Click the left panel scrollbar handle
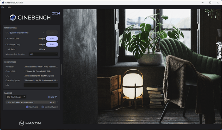The width and height of the screenshot is (222, 130). pos(62,69)
